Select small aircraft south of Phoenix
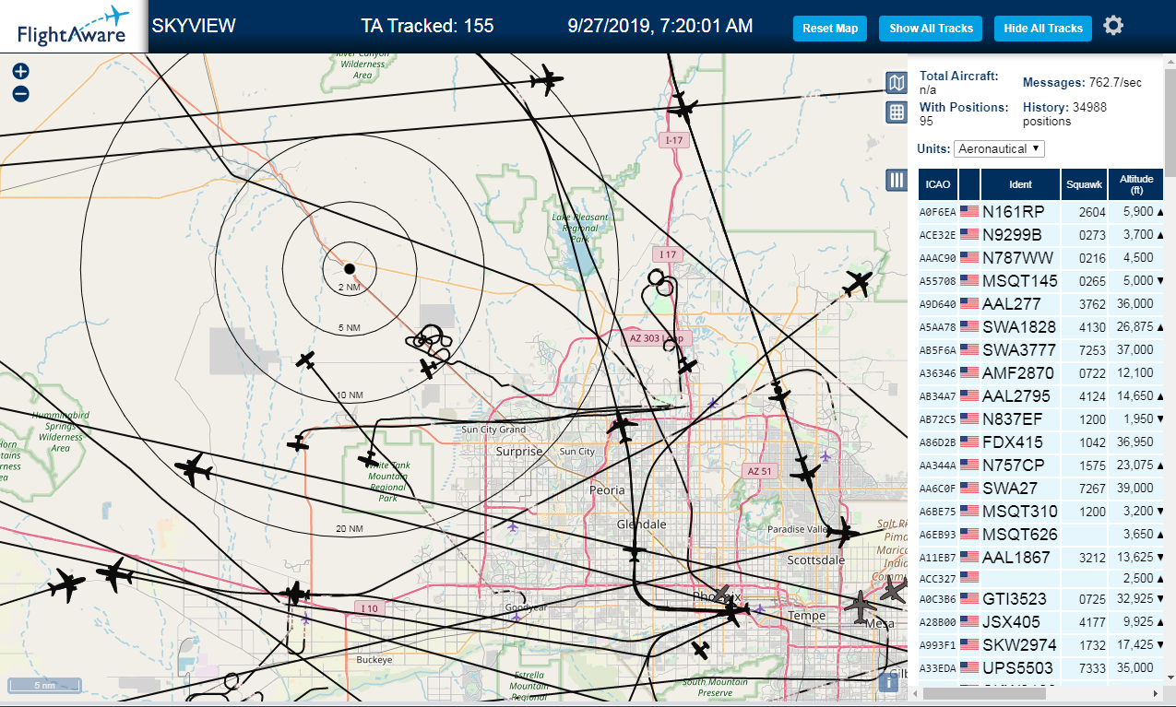Viewport: 1176px width, 707px height. click(x=700, y=649)
